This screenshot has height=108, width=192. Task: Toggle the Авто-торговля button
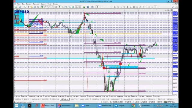(x=47, y=7)
